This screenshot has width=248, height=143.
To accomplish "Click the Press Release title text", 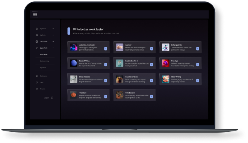I will (x=85, y=77).
